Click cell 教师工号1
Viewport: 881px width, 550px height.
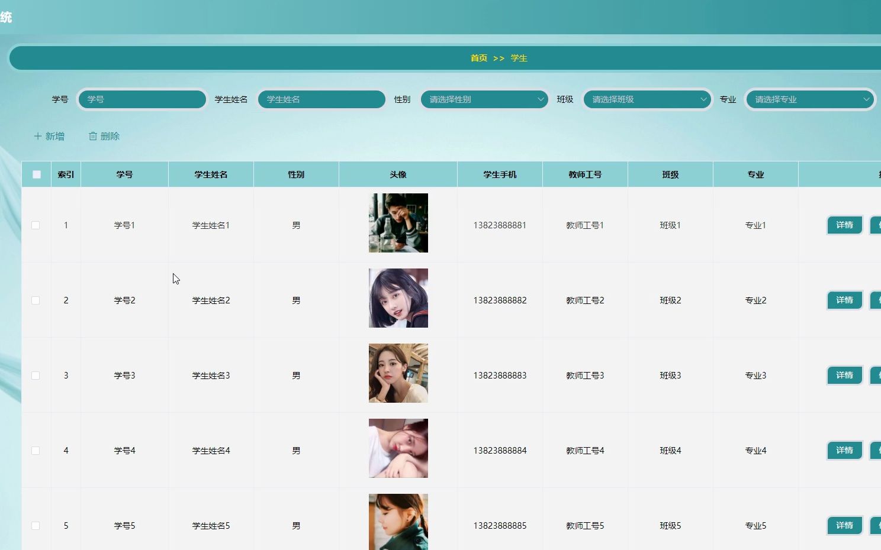click(x=585, y=225)
